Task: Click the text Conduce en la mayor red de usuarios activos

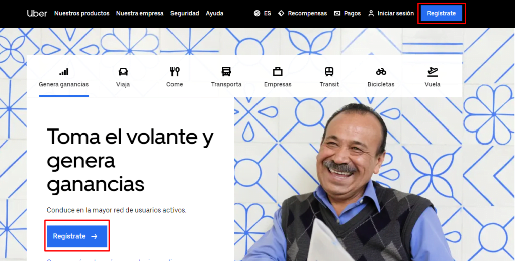Action: (x=116, y=210)
